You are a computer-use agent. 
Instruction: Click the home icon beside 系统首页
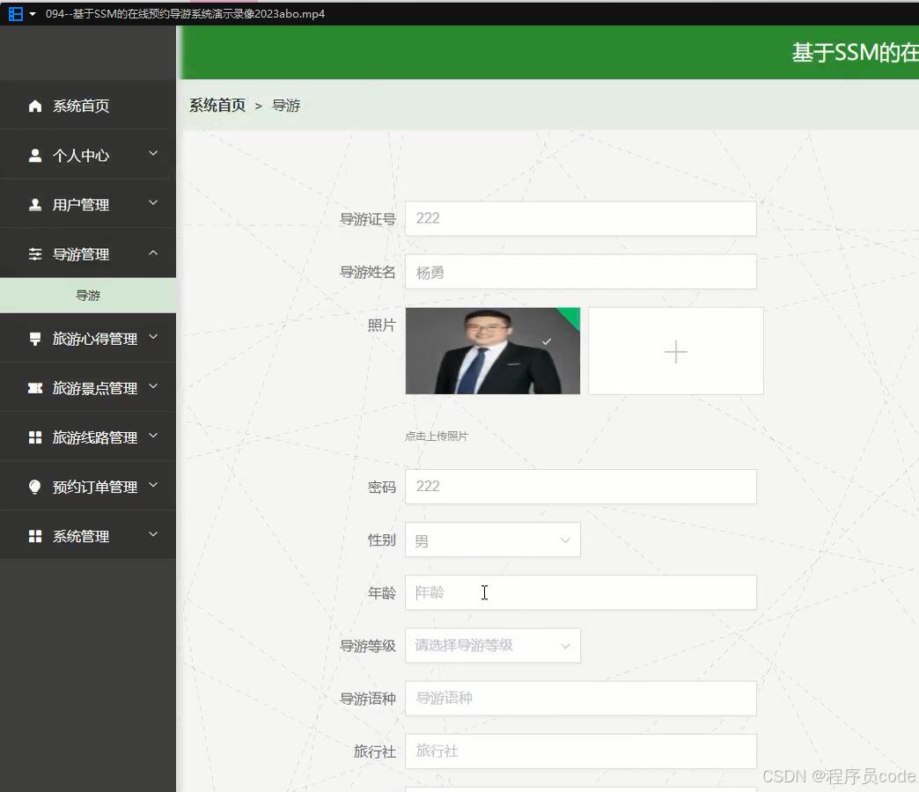coord(35,106)
